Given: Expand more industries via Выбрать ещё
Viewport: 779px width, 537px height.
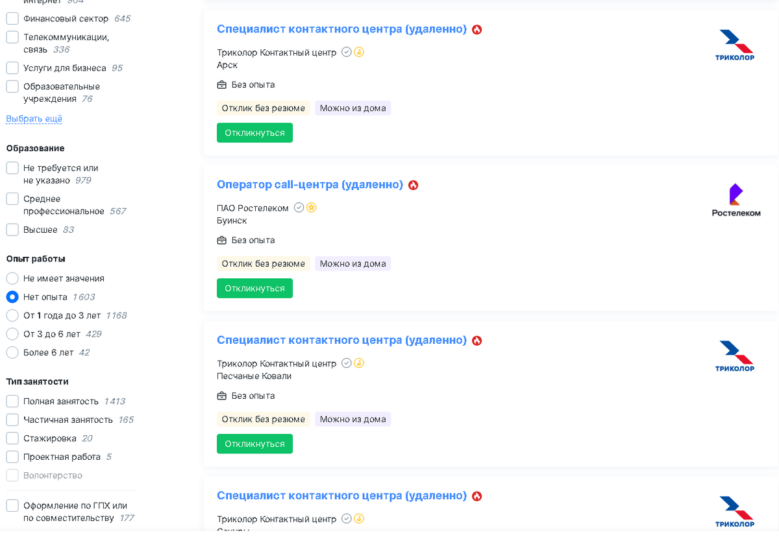Looking at the screenshot, I should pyautogui.click(x=34, y=119).
